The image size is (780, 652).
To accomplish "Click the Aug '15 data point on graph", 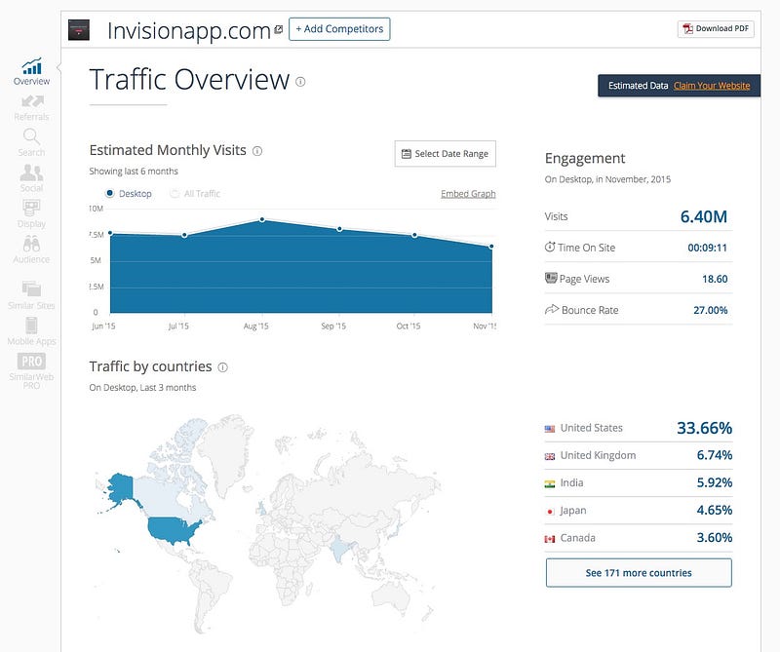I will coord(262,220).
